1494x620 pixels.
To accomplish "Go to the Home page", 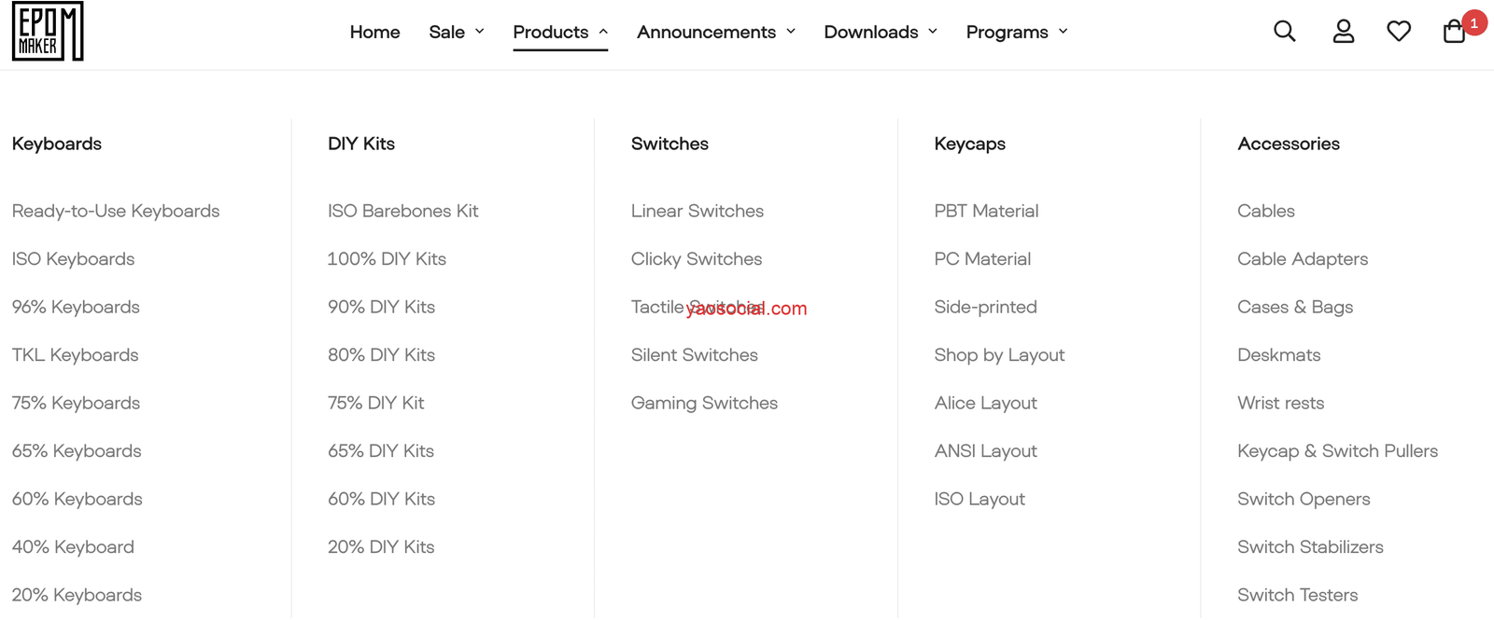I will (x=374, y=32).
